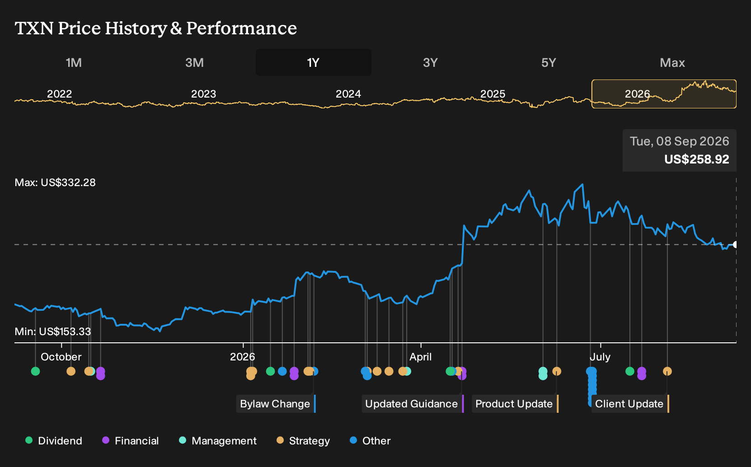The height and width of the screenshot is (467, 751).
Task: Open the Product Update event label
Action: click(x=515, y=404)
